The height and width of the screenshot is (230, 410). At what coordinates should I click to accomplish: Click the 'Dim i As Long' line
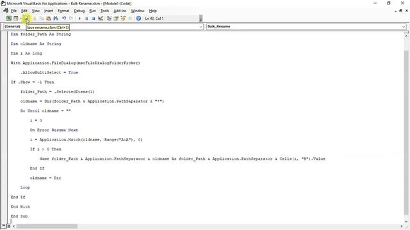coord(26,53)
